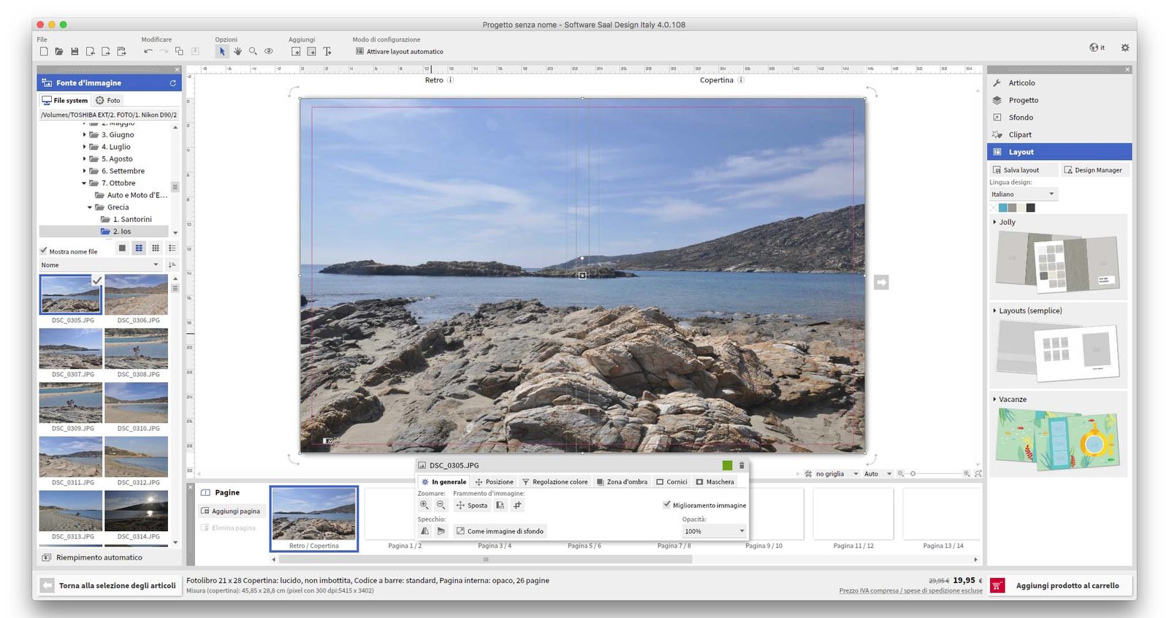The height and width of the screenshot is (618, 1169).
Task: Toggle Miglioramento immagine checkbox
Action: pyautogui.click(x=667, y=505)
